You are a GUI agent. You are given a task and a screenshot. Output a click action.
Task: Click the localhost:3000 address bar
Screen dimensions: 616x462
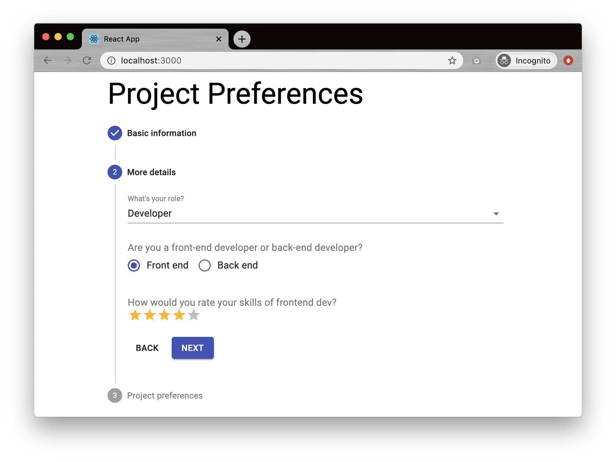coord(275,61)
